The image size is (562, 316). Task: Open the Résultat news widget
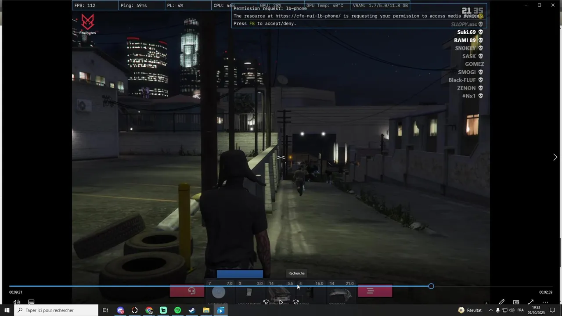pos(470,310)
